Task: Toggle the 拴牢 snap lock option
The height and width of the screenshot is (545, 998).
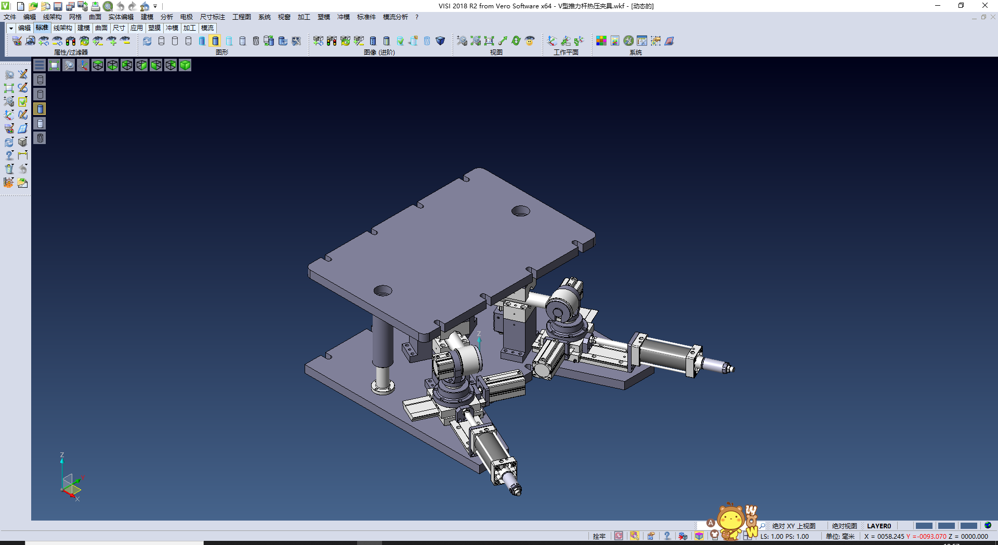Action: tap(599, 536)
